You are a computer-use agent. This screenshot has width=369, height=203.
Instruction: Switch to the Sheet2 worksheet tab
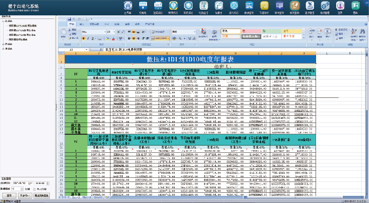[87, 197]
